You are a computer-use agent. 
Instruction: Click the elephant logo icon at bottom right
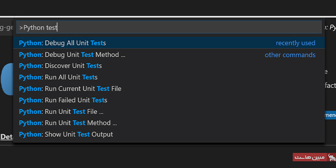tap(331, 157)
